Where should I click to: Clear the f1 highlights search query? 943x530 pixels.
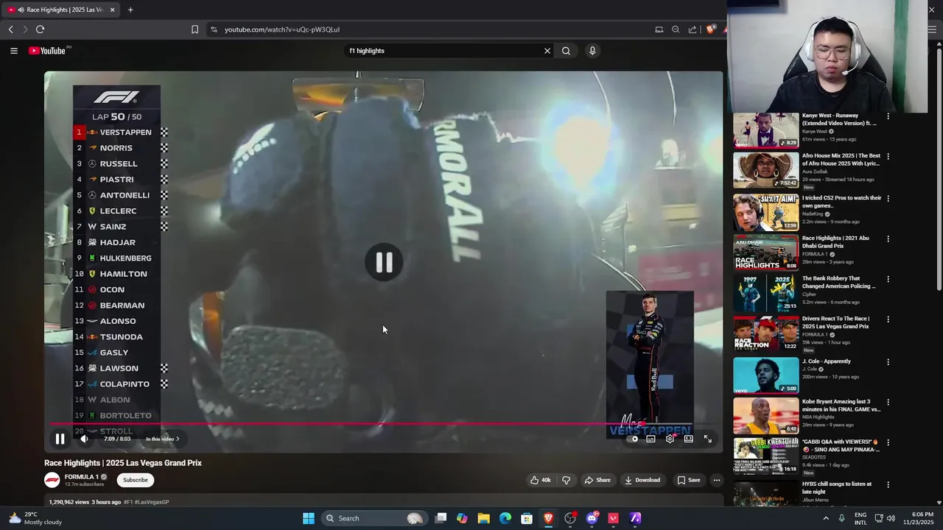point(547,51)
